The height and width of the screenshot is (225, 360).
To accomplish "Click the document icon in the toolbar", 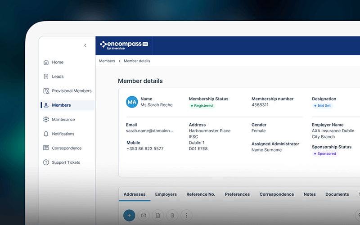I will 157,216.
